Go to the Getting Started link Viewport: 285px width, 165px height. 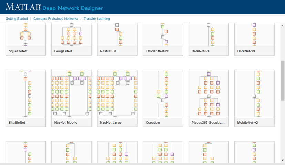[x=17, y=19]
